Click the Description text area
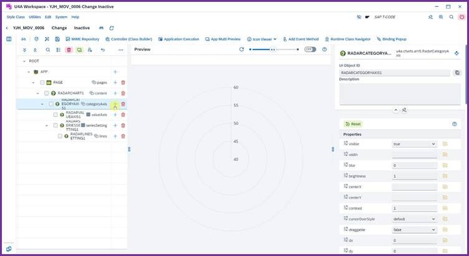 click(x=400, y=94)
